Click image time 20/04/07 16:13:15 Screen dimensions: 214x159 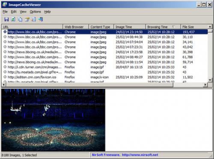pyautogui.click(x=129, y=67)
